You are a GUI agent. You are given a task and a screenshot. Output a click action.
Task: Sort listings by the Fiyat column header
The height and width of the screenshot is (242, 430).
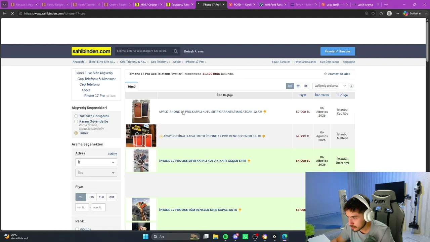(x=303, y=95)
